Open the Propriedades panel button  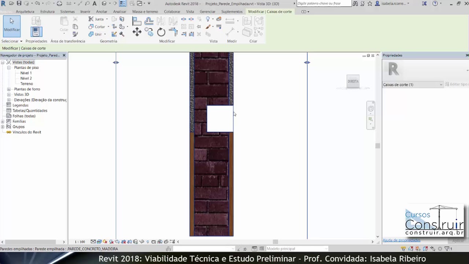coord(36,32)
